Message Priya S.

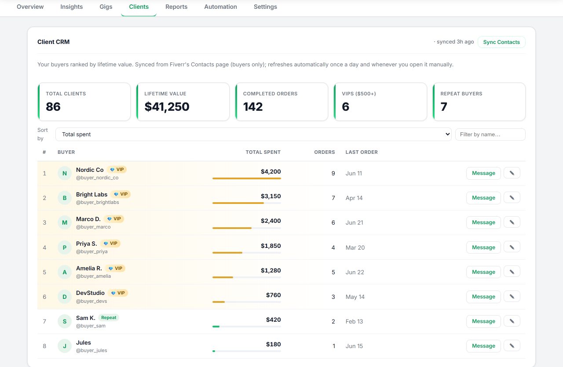483,247
